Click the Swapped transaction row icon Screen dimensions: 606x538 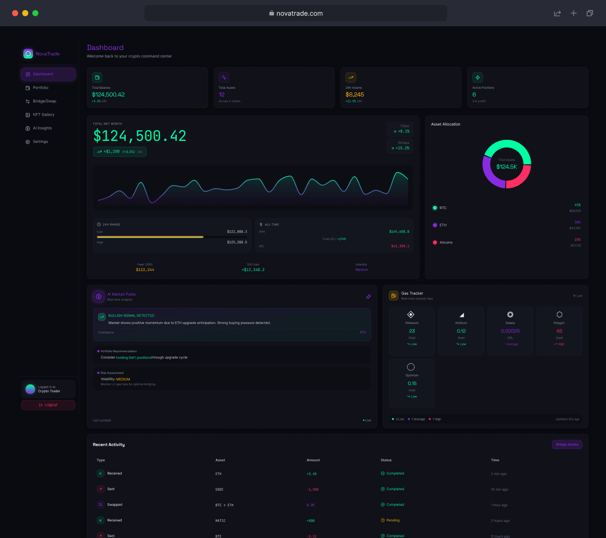[100, 505]
